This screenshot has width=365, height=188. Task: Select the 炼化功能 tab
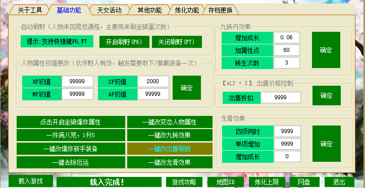[x=187, y=10]
